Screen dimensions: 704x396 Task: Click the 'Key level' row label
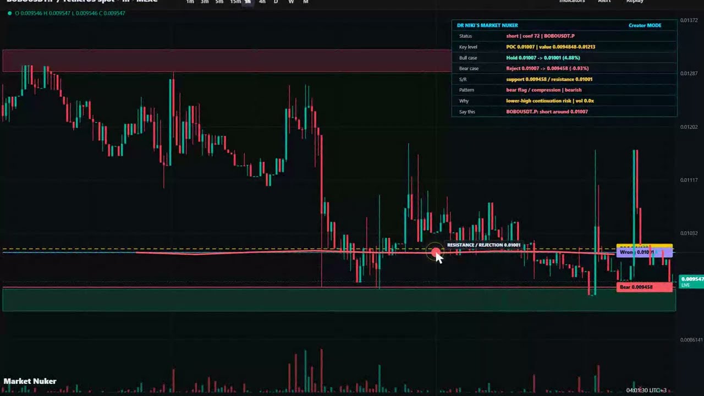468,47
